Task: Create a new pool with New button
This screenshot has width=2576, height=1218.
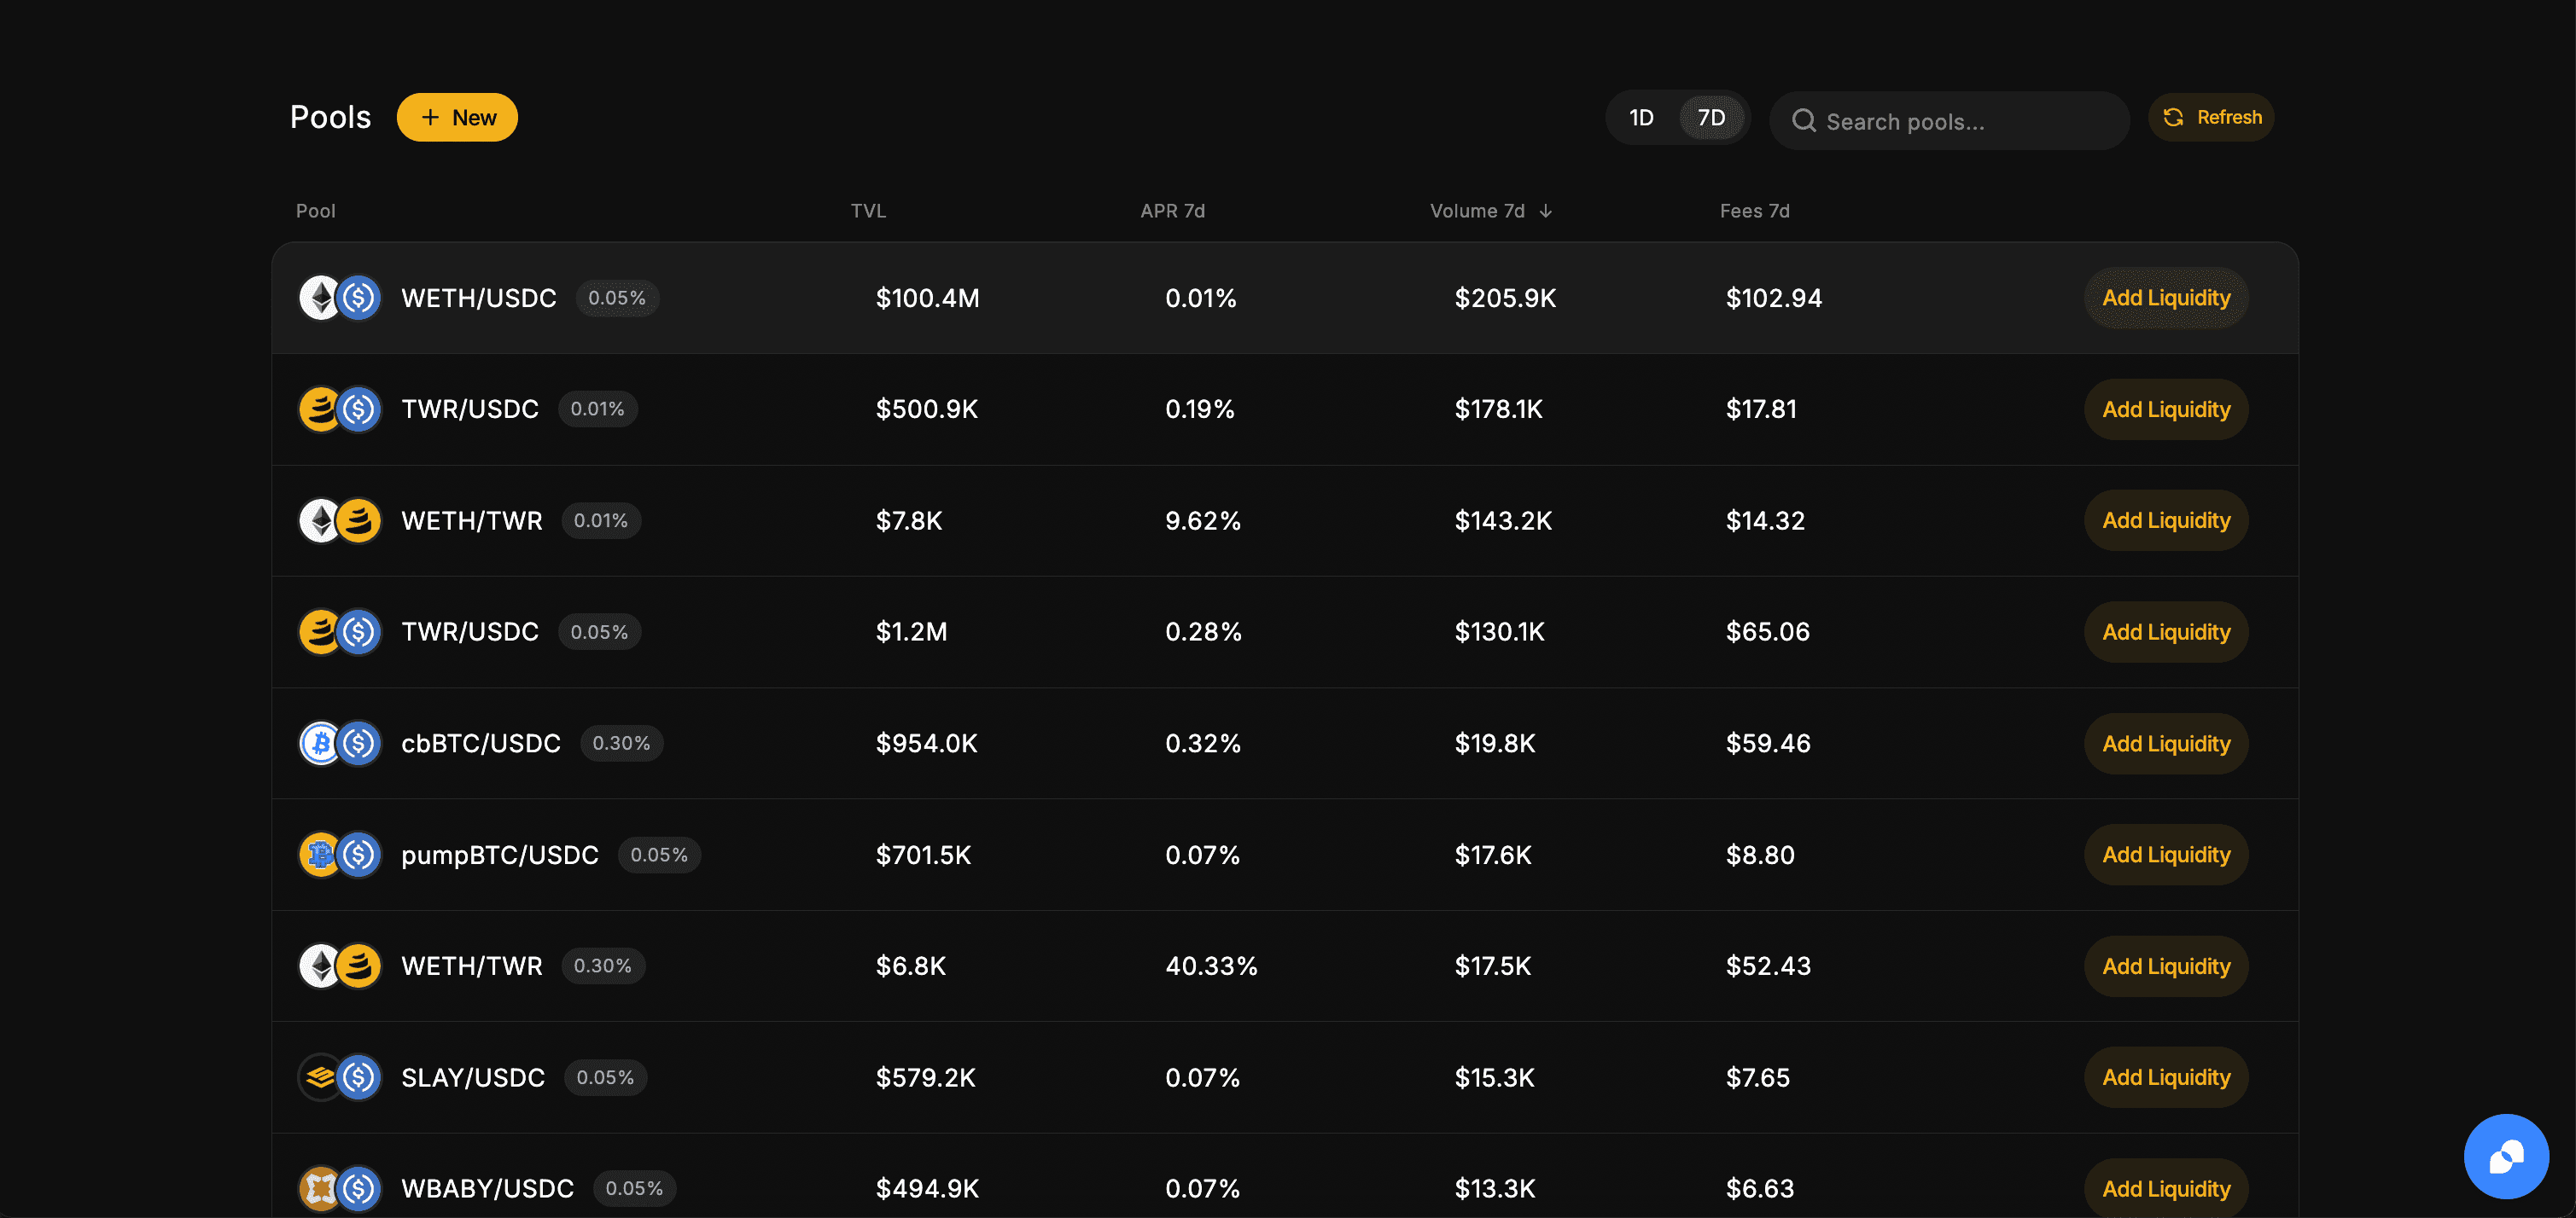Action: click(457, 118)
